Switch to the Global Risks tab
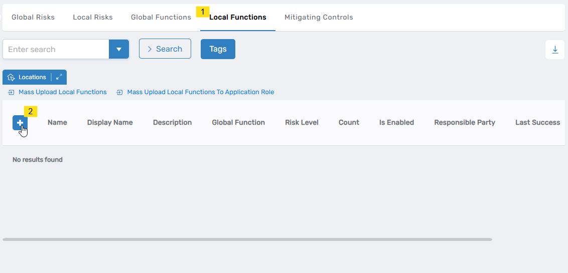 click(x=33, y=17)
